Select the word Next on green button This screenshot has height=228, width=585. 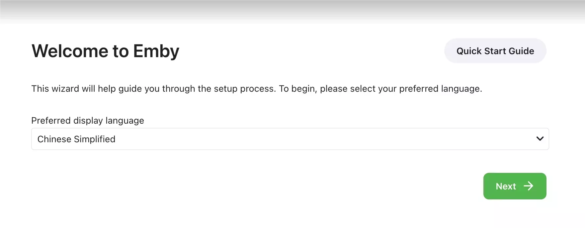point(506,186)
